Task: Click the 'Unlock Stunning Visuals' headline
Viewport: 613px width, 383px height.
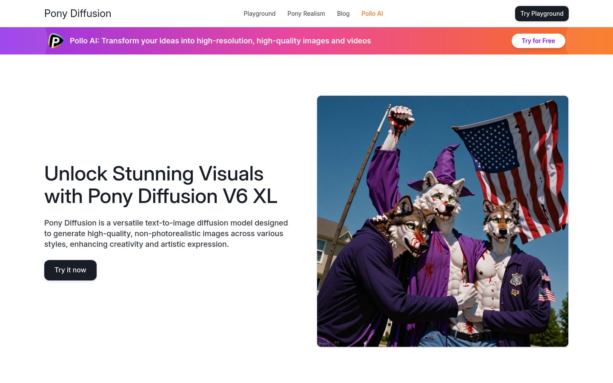Action: [161, 185]
